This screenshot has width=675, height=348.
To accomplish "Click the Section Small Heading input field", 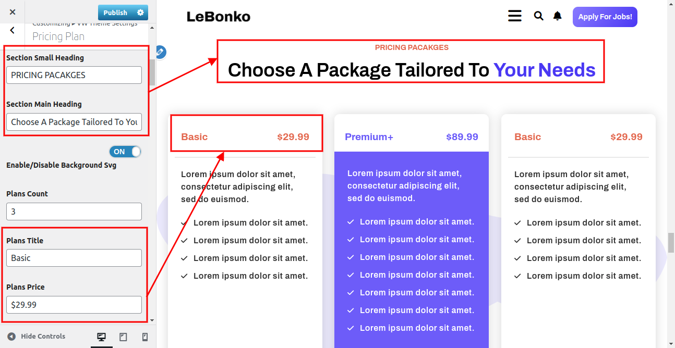I will pos(74,75).
